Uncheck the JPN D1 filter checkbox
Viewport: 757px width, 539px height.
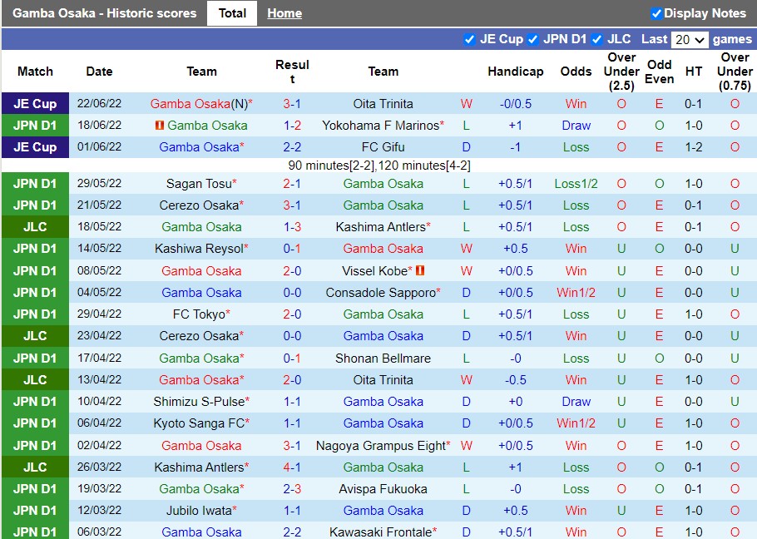[532, 39]
